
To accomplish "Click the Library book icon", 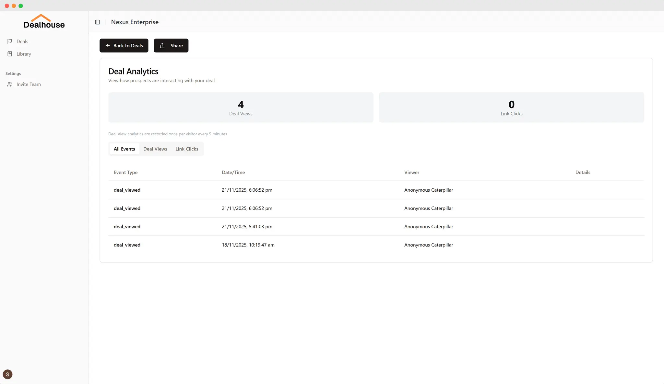I will (10, 54).
